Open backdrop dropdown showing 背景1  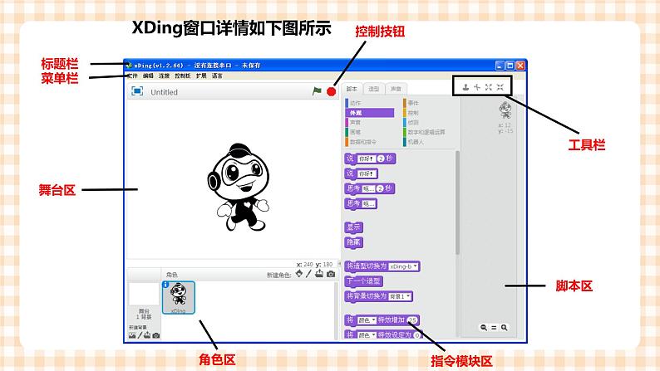[400, 296]
